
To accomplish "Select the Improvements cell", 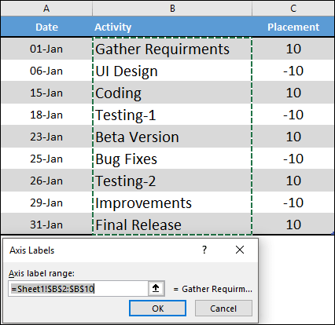I will click(x=172, y=203).
